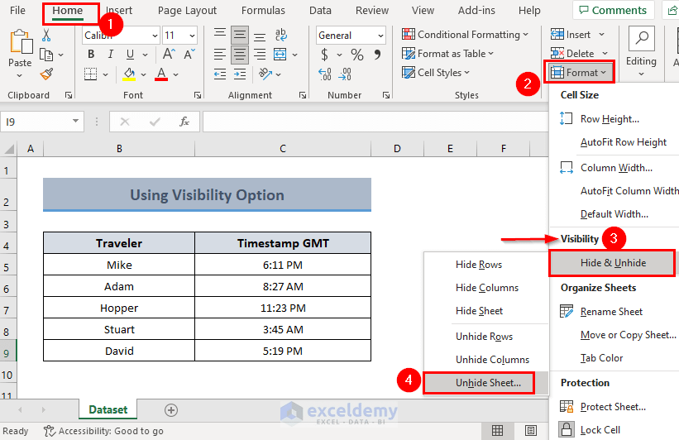Open the File tab
This screenshot has height=440, width=679.
point(17,11)
